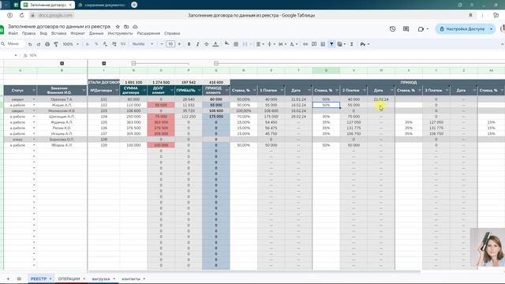
Task: Undo the last action in toolbar
Action: tap(30, 44)
